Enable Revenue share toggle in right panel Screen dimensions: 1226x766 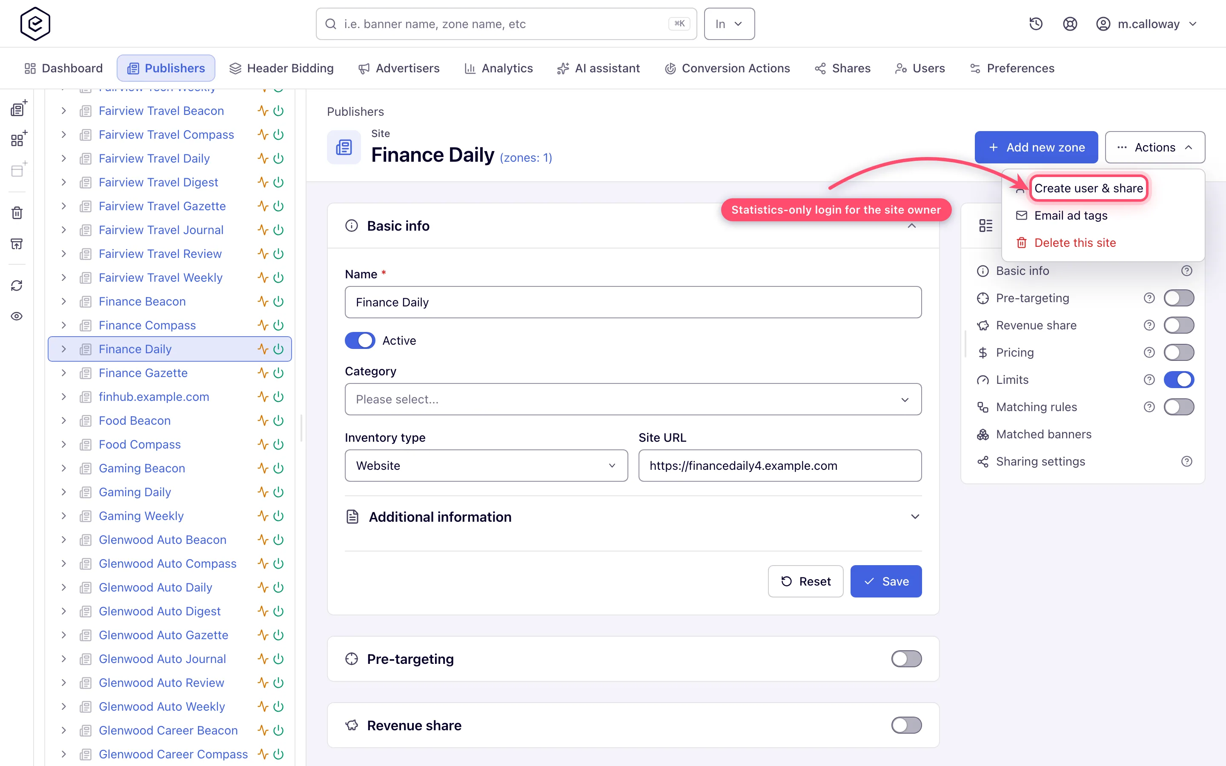coord(1178,325)
